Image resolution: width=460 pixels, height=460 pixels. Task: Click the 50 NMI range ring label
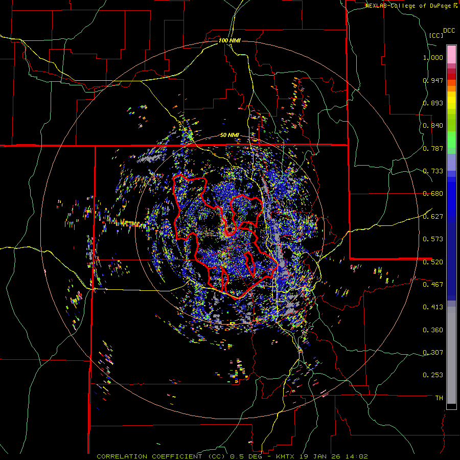229,135
